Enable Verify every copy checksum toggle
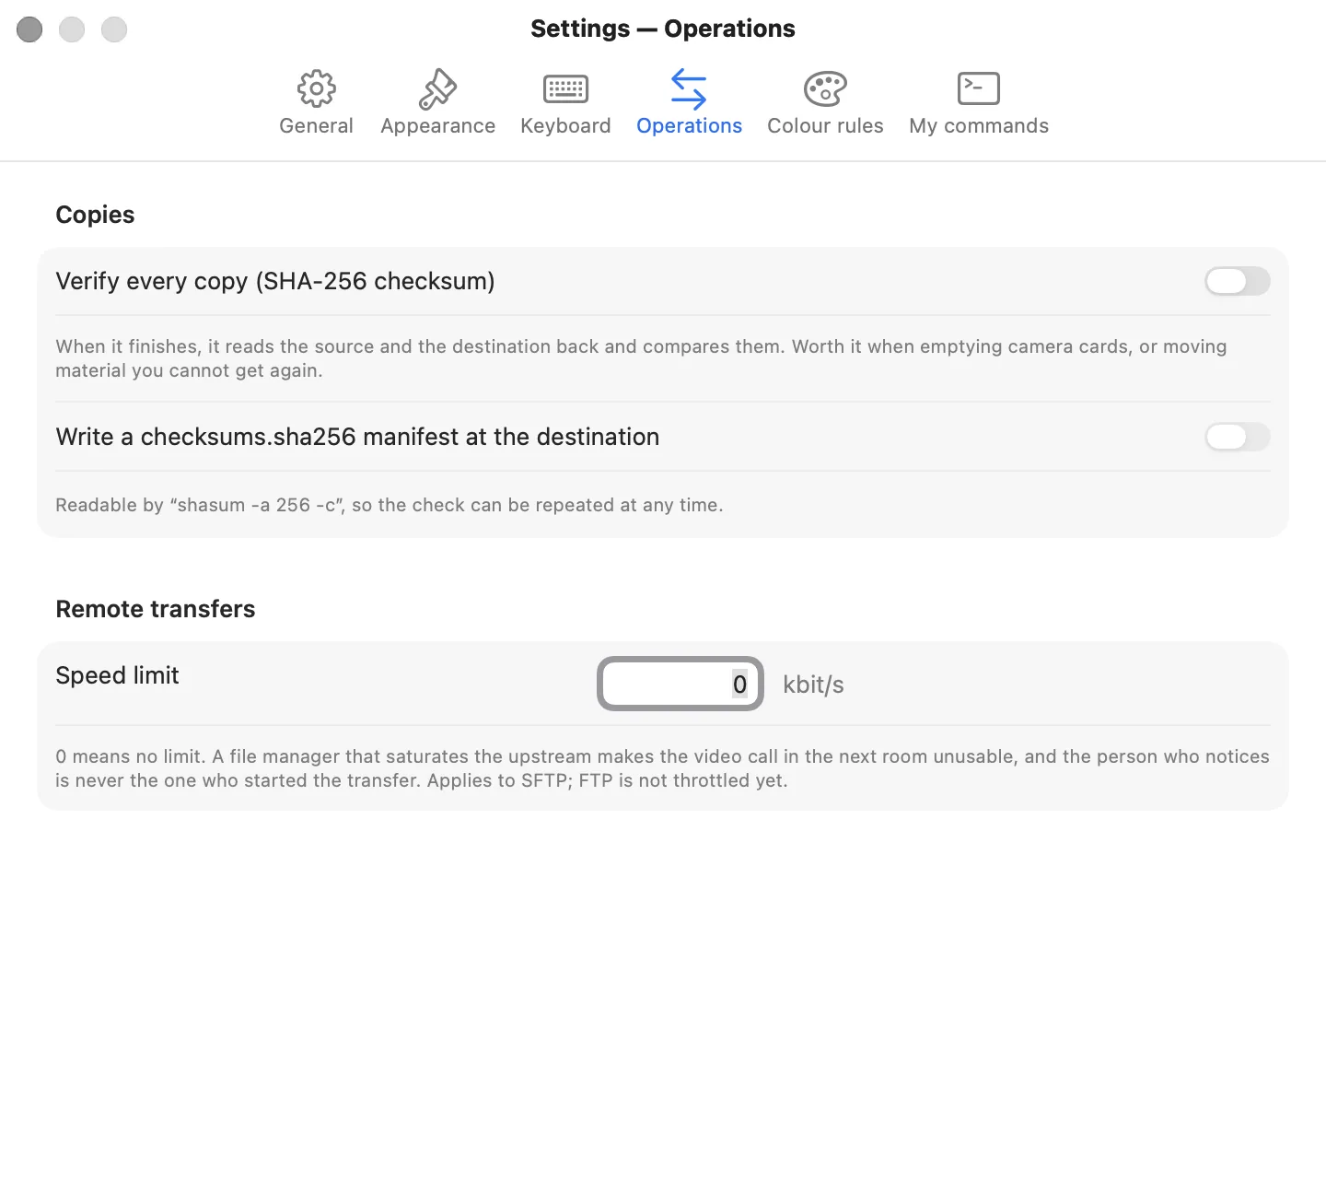Image resolution: width=1326 pixels, height=1194 pixels. 1237,281
